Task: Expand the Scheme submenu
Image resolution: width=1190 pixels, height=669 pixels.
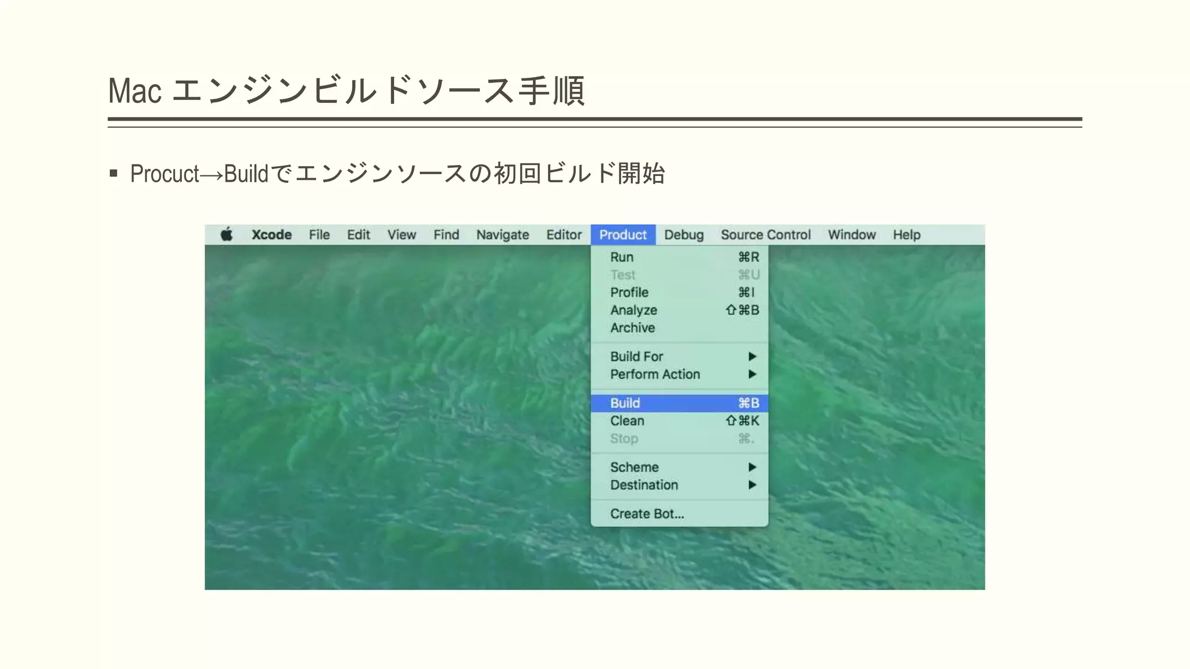Action: (679, 467)
